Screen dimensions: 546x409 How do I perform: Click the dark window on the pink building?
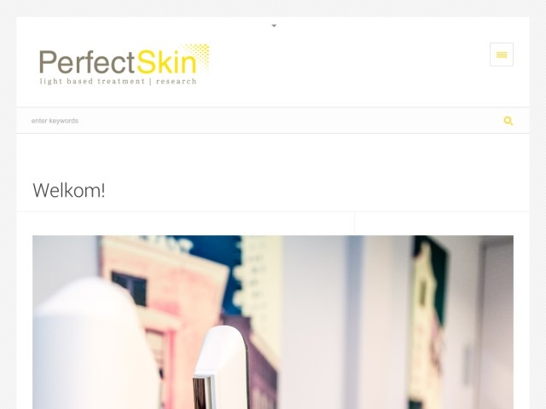coord(129,288)
